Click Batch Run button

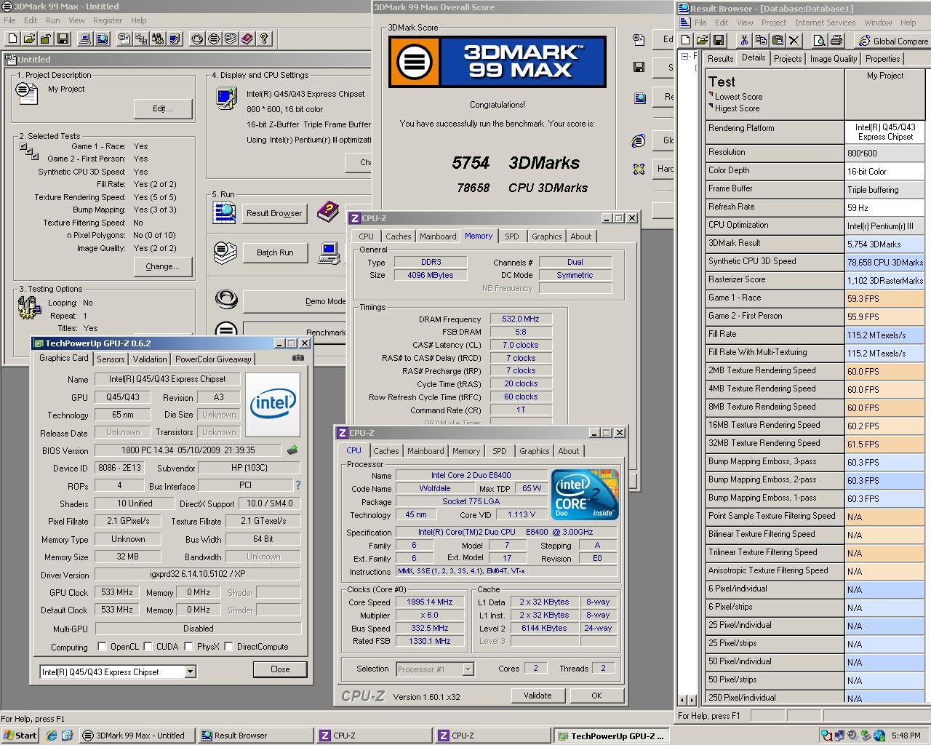275,252
